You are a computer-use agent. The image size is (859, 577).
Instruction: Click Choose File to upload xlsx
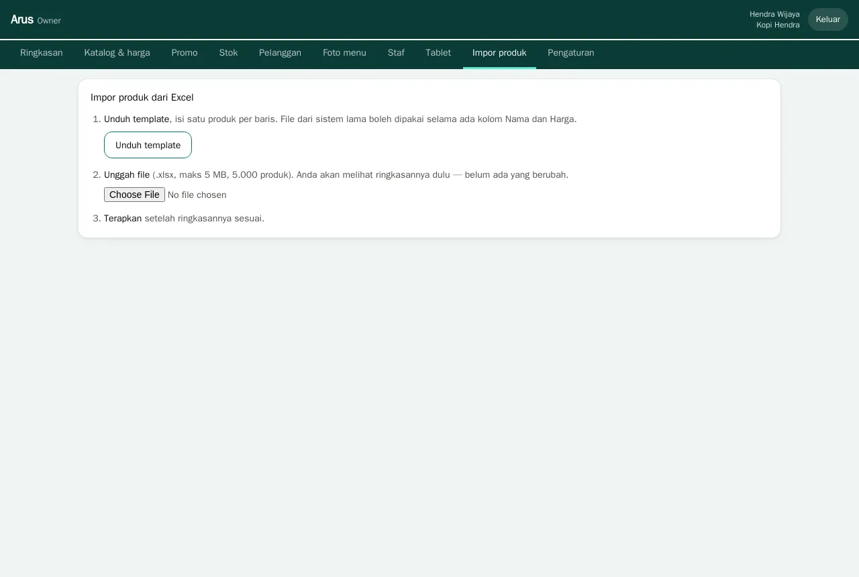coord(134,195)
